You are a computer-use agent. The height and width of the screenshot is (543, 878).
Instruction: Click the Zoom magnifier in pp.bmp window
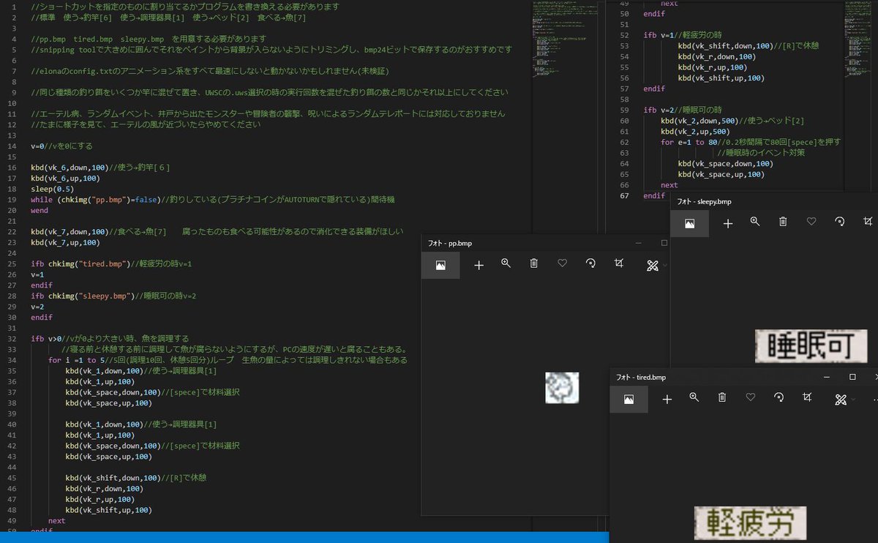point(506,265)
